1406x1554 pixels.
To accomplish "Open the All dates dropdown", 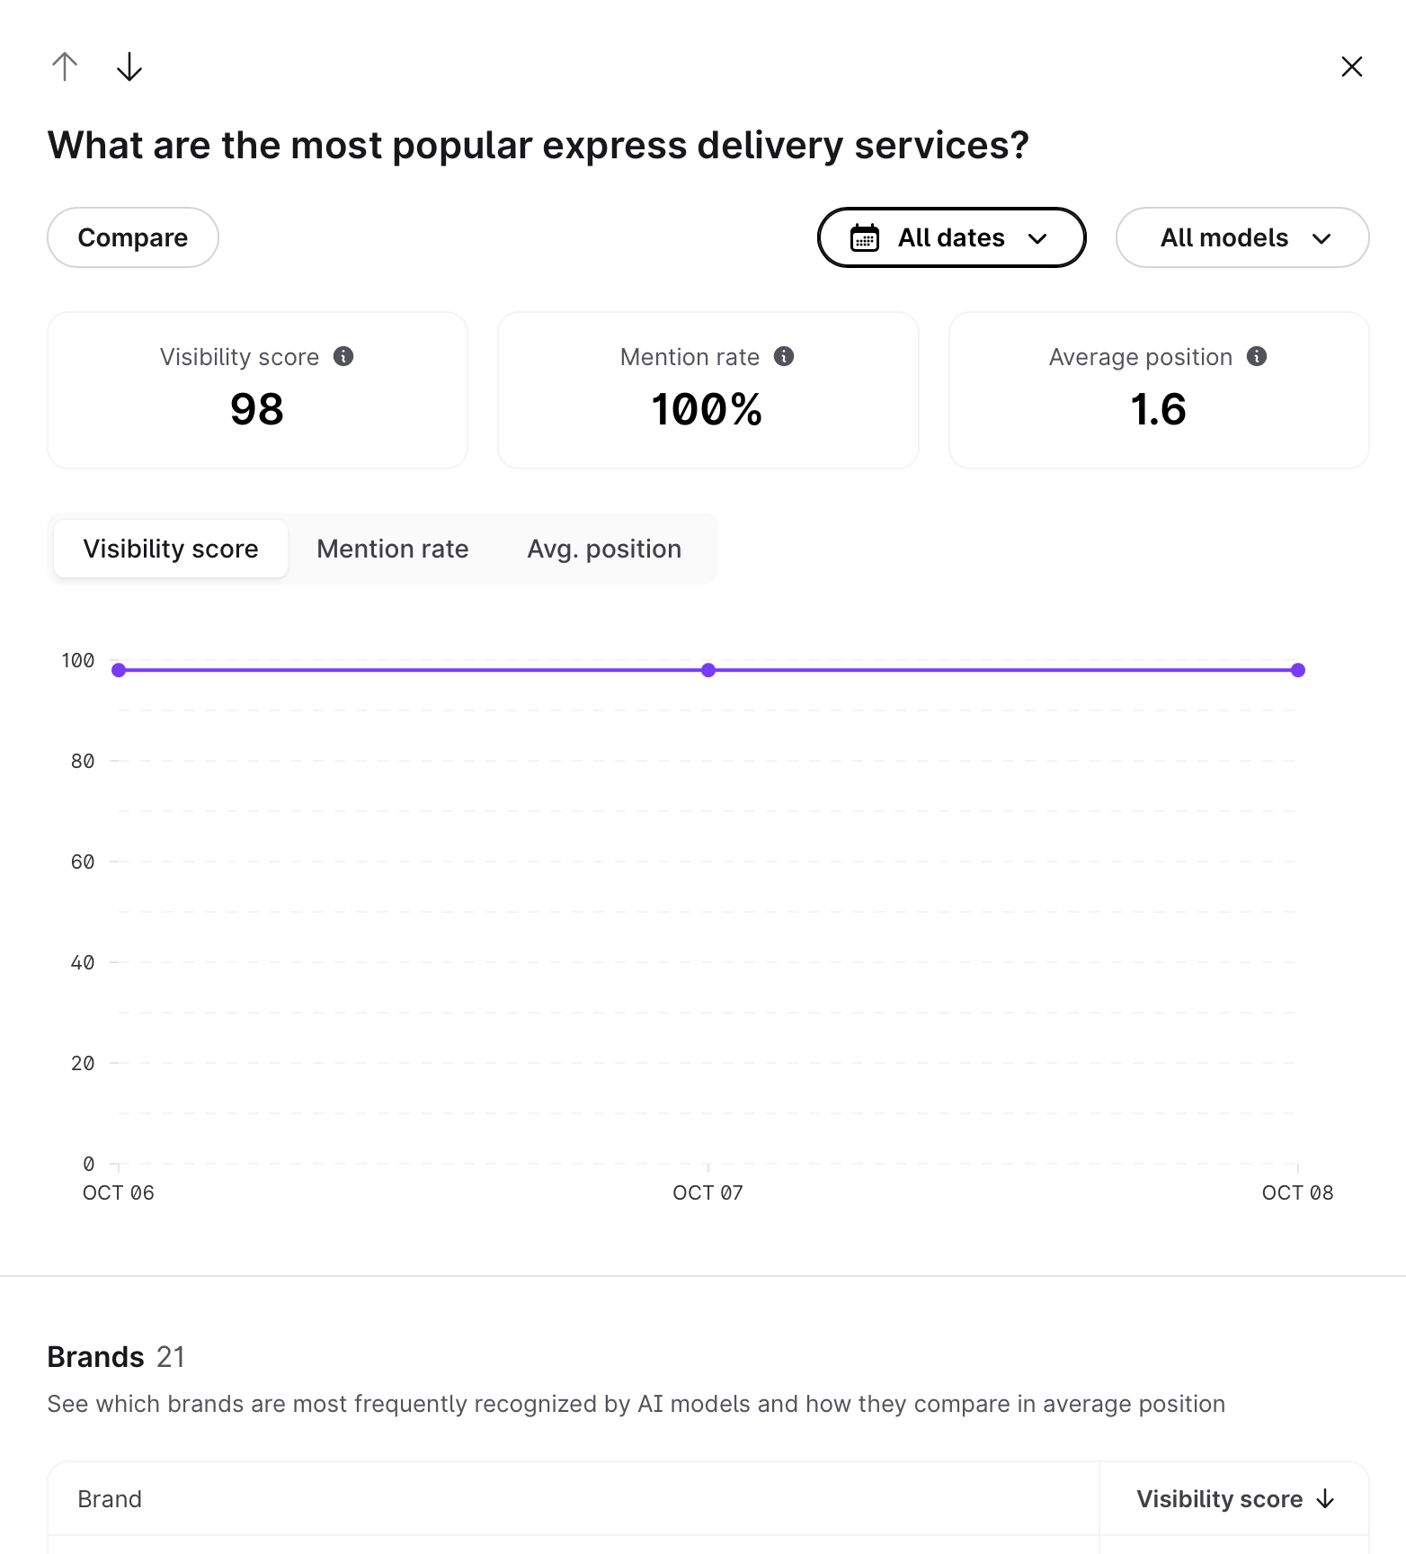I will coord(951,238).
